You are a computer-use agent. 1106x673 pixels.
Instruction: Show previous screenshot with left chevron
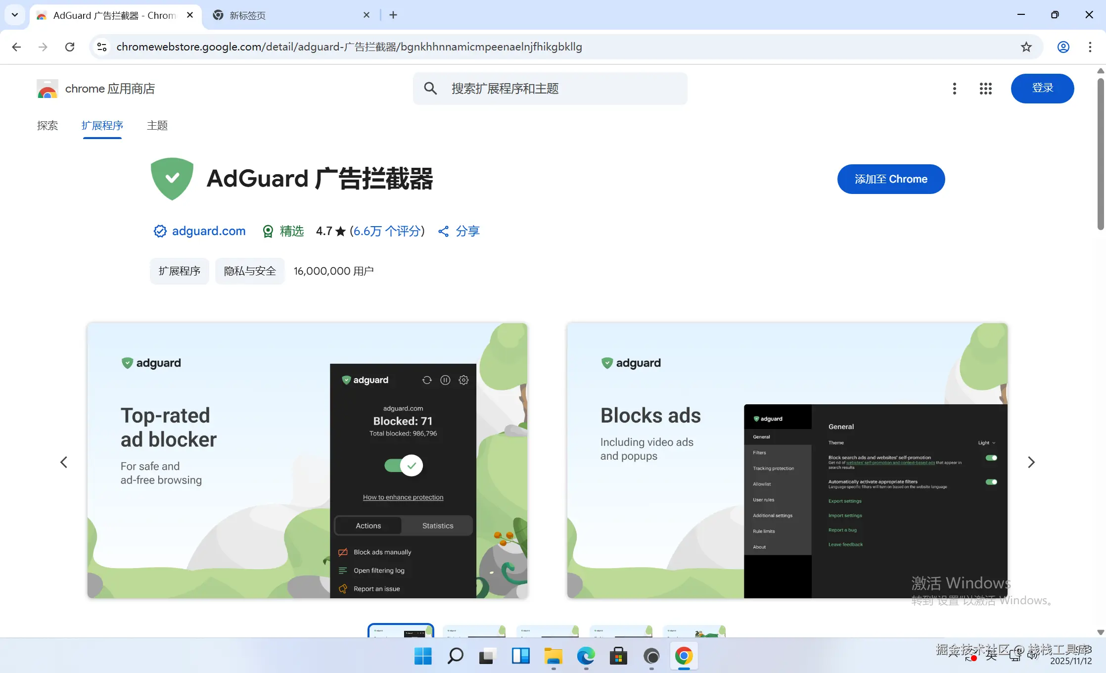[x=64, y=462]
